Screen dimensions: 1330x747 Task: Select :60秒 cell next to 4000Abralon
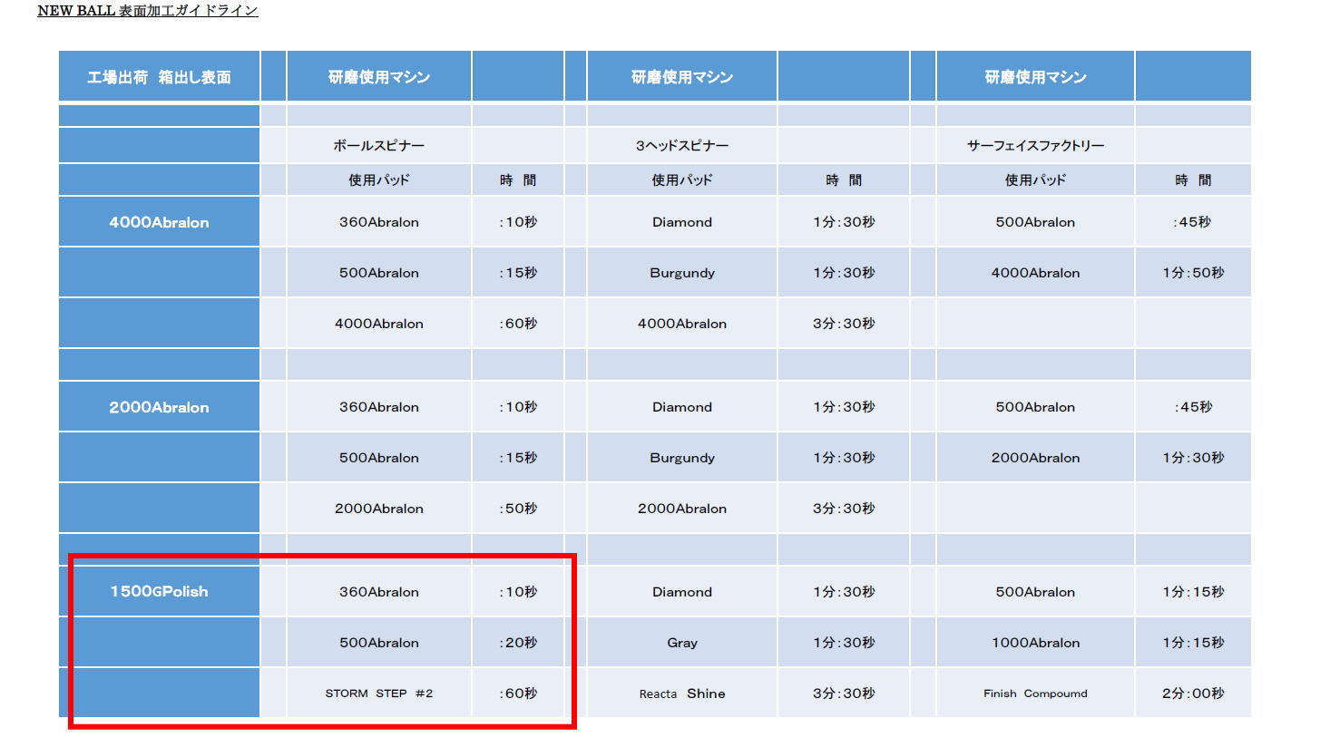(518, 324)
